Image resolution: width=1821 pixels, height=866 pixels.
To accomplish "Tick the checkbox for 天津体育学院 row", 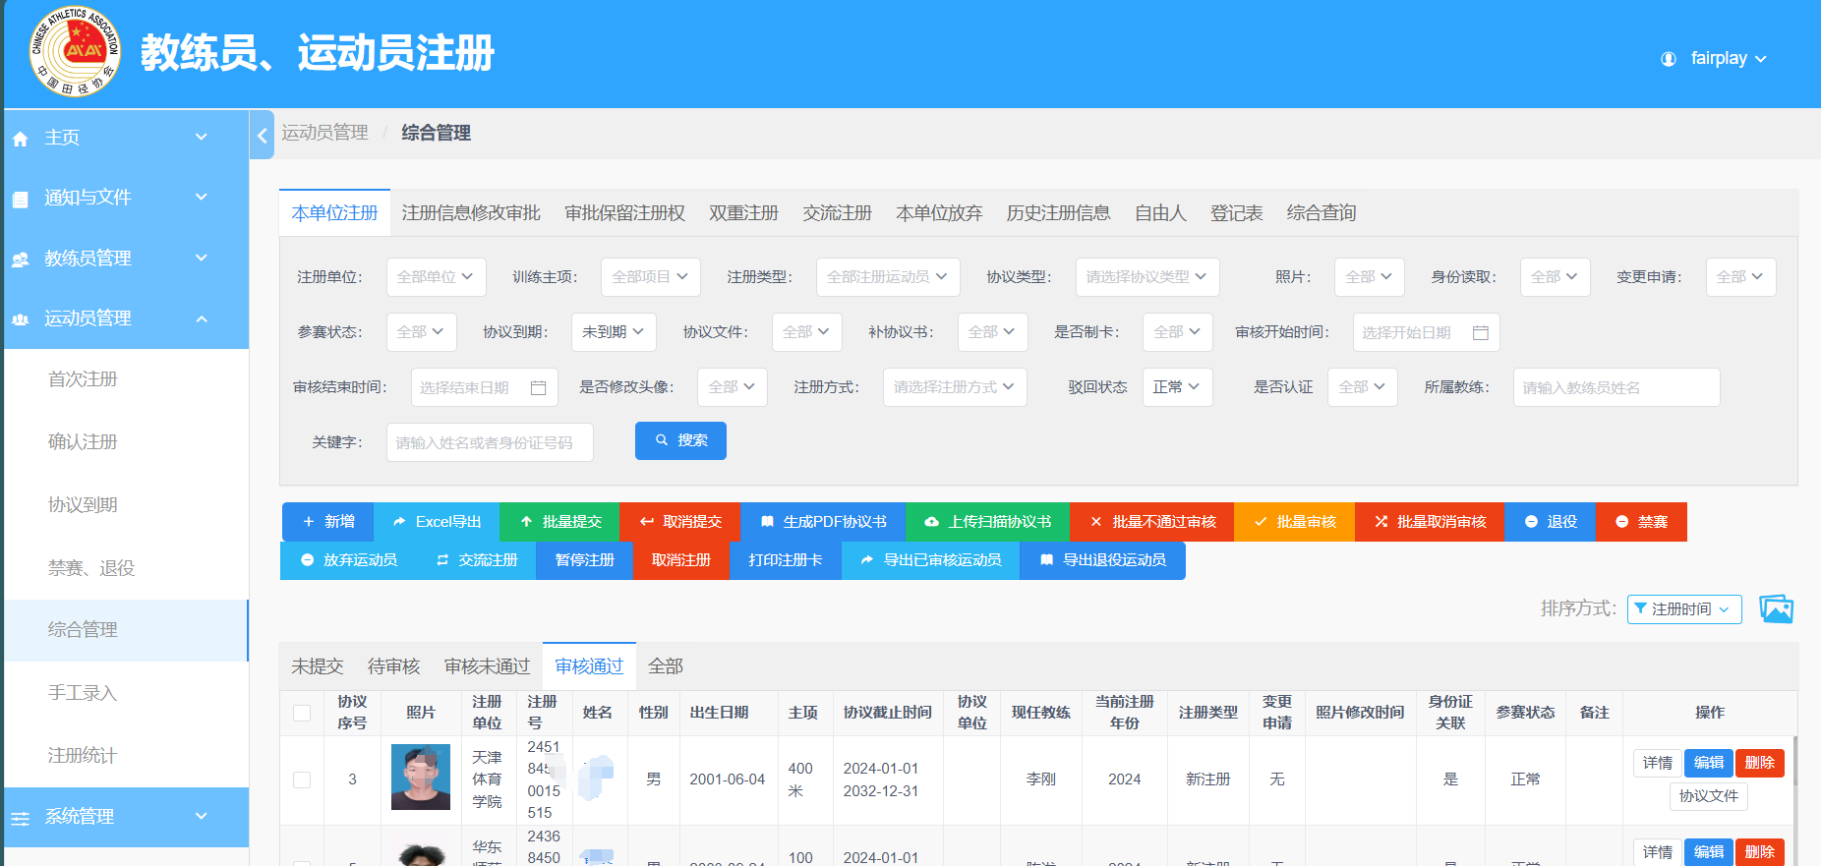I will pyautogui.click(x=302, y=779).
